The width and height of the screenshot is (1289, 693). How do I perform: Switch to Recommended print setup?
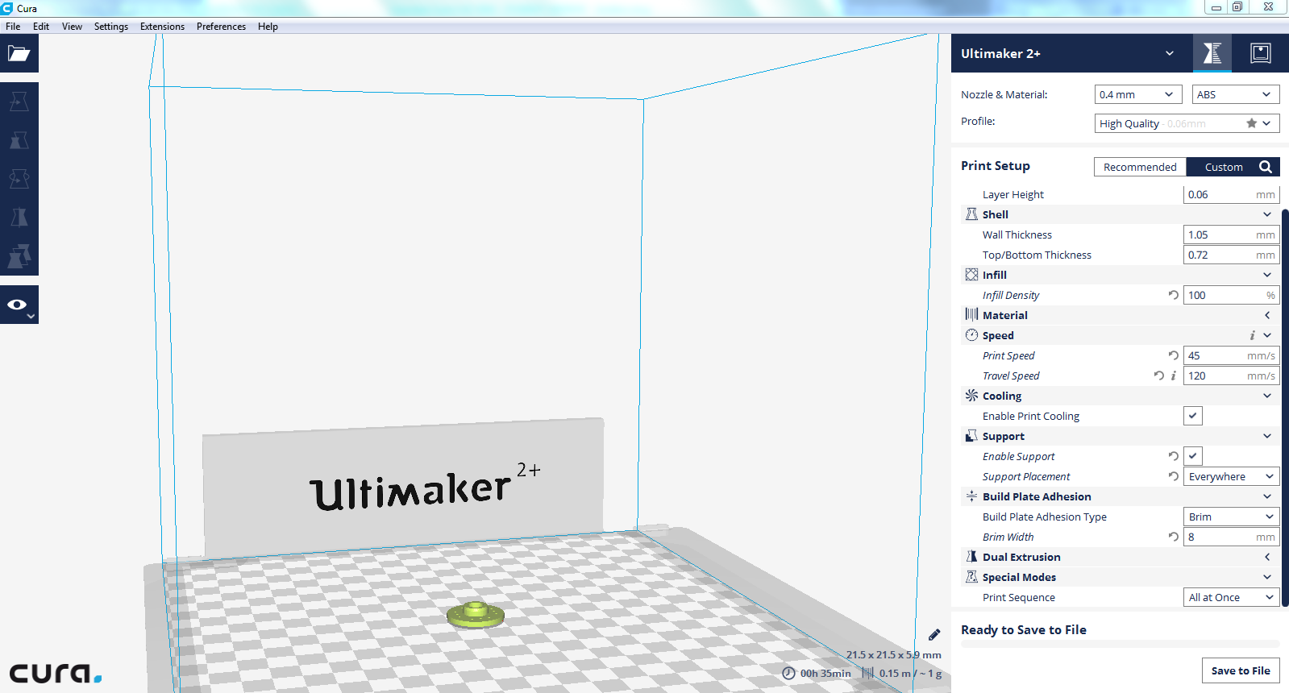click(1140, 167)
